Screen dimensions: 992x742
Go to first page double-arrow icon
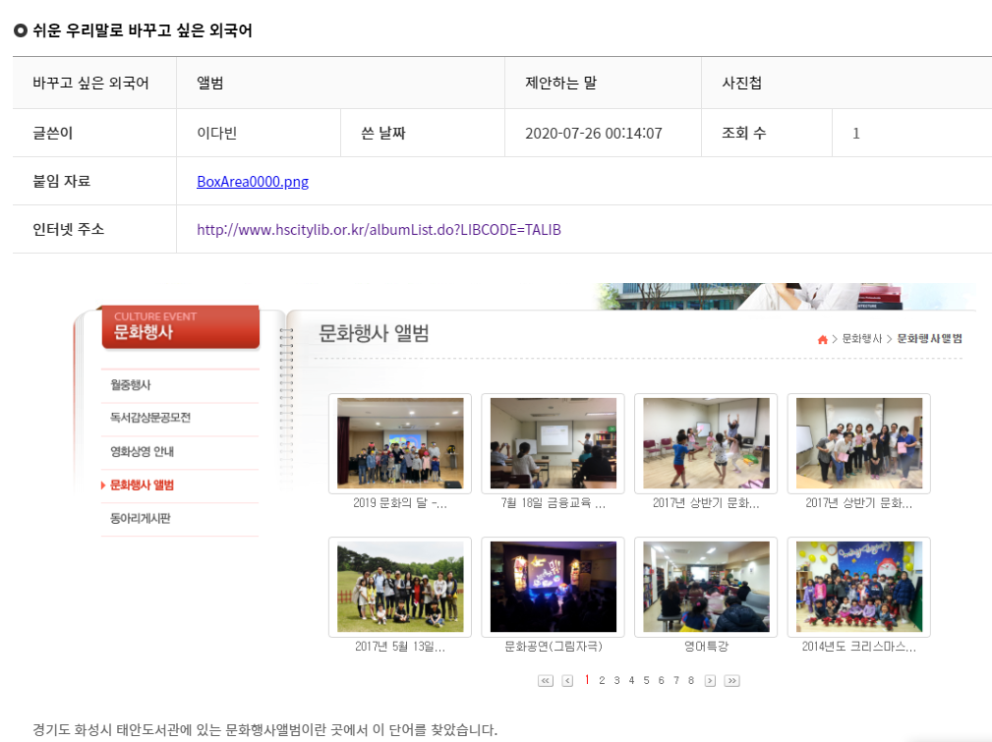[546, 681]
